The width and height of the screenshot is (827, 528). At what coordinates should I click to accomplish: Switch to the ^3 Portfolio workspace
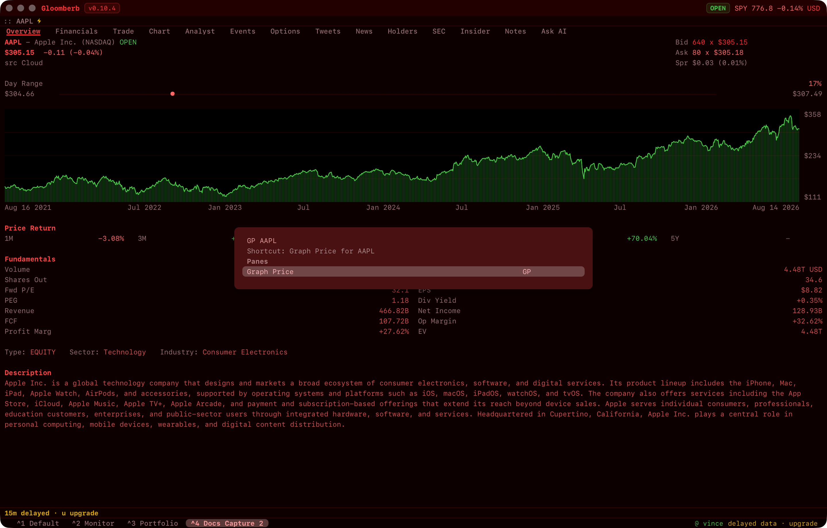click(x=153, y=523)
